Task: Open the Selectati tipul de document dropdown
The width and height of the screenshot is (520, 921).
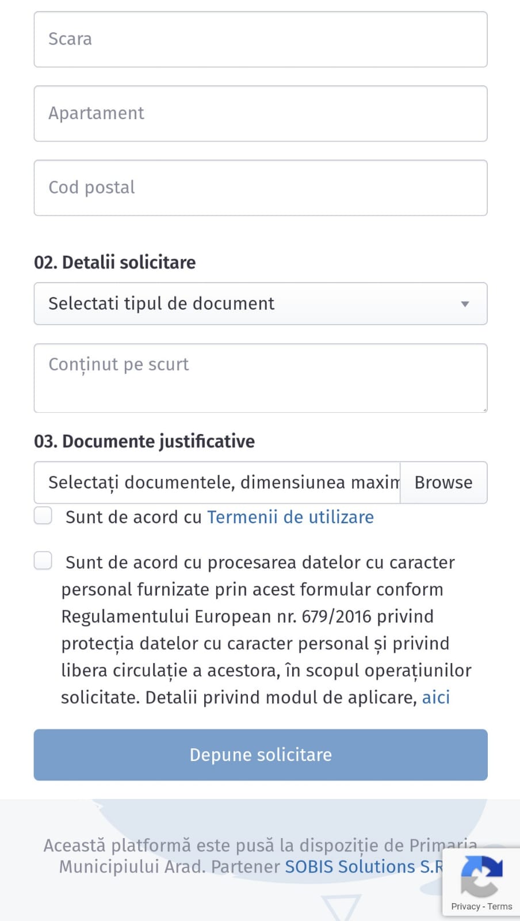Action: 260,304
